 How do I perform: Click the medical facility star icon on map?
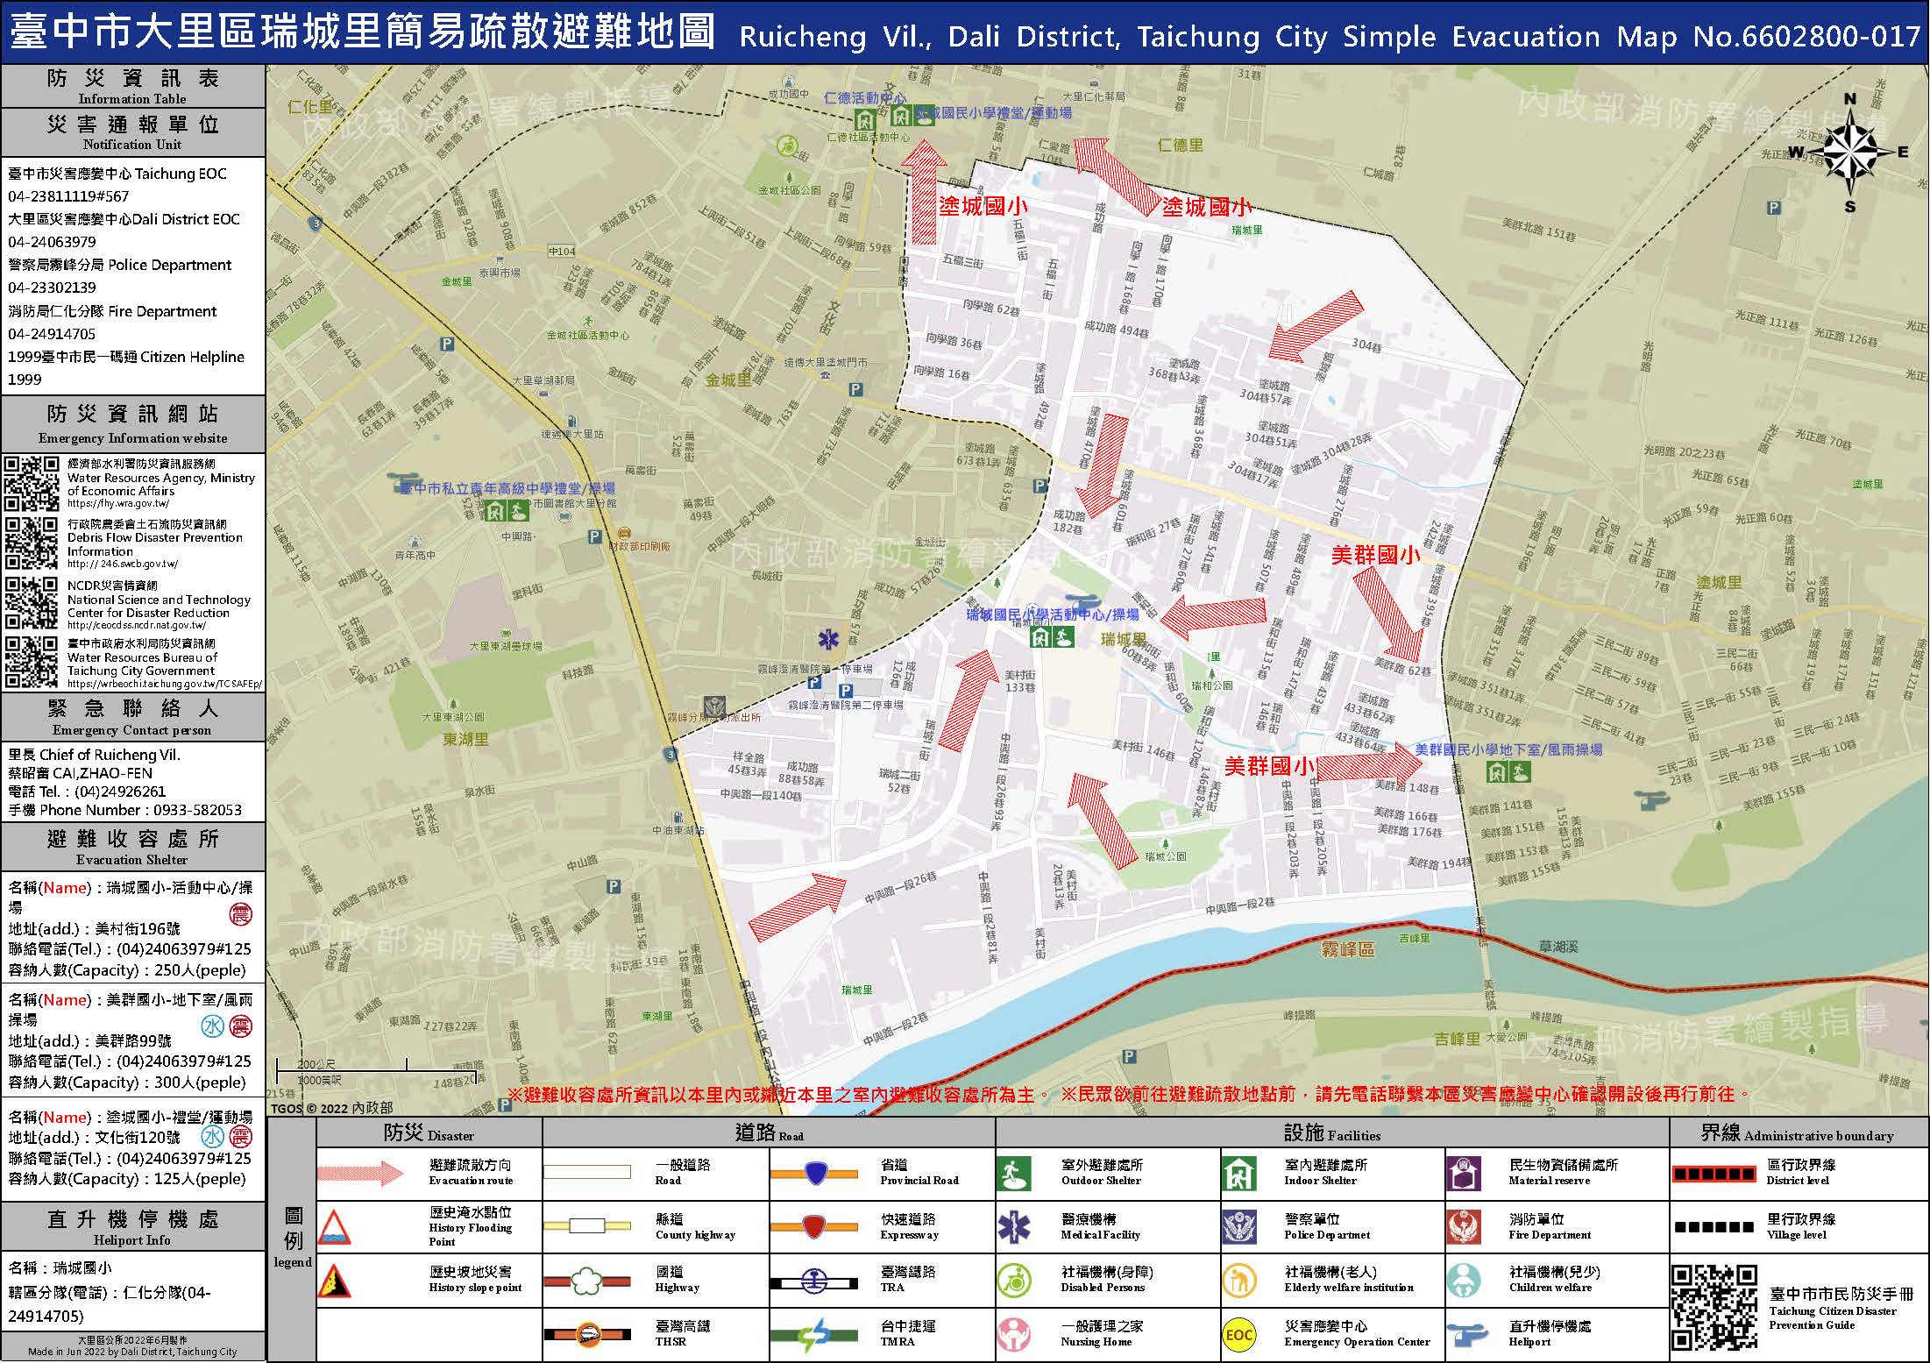tap(827, 639)
